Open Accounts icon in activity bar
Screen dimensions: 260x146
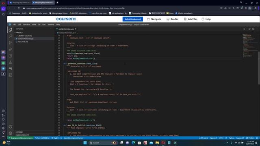10,127
